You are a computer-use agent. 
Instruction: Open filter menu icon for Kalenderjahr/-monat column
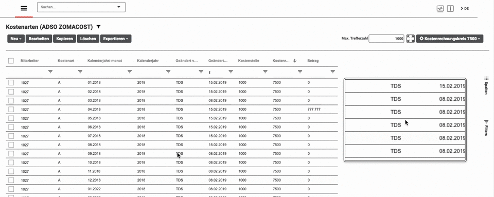click(130, 71)
